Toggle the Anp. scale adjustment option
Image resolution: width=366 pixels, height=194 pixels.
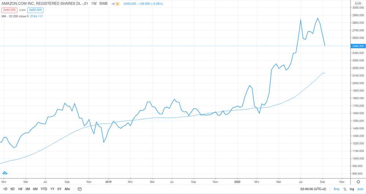(x=337, y=189)
